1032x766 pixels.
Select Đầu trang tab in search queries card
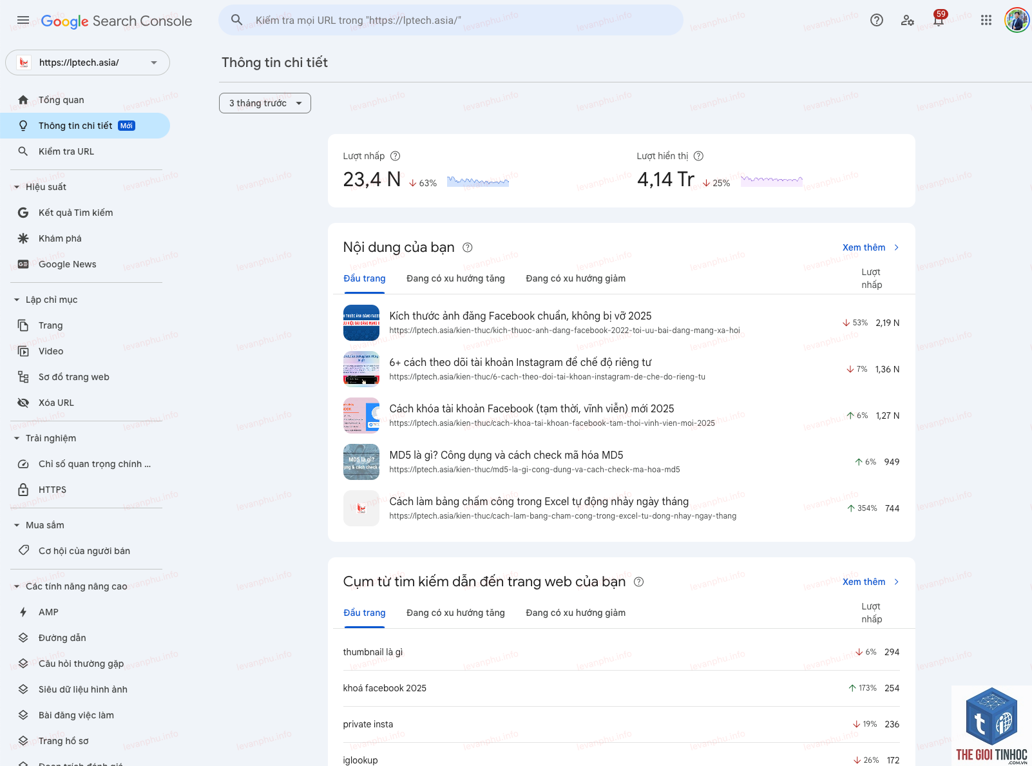[365, 613]
